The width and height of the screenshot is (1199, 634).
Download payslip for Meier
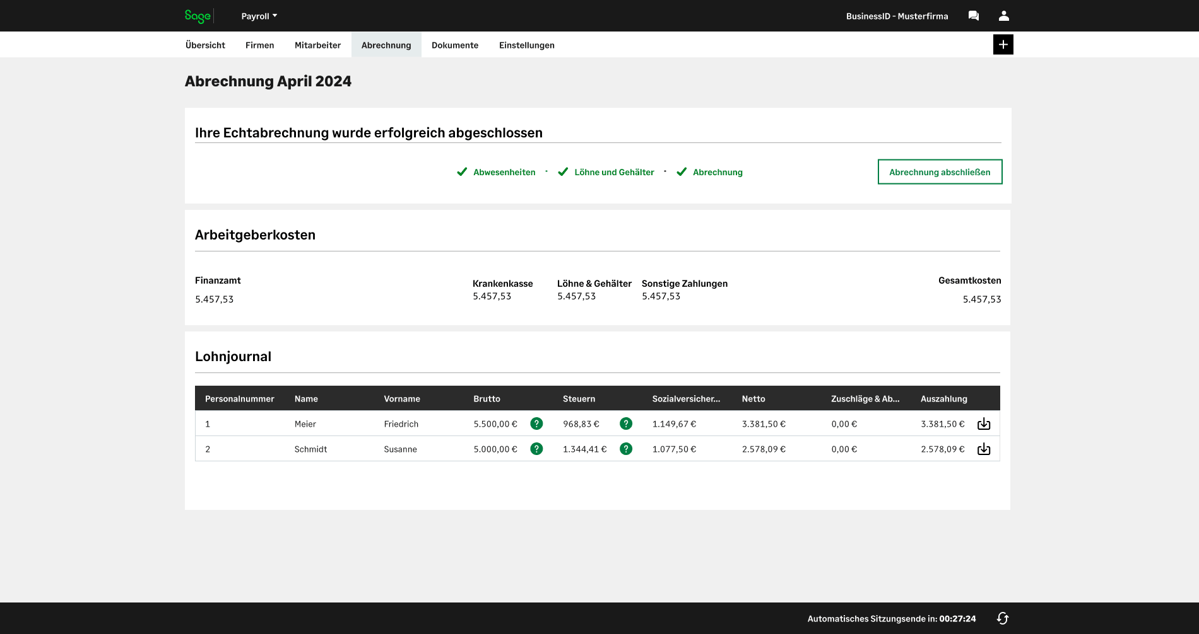click(984, 424)
